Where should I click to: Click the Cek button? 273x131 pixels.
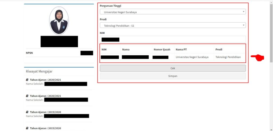[x=173, y=68]
